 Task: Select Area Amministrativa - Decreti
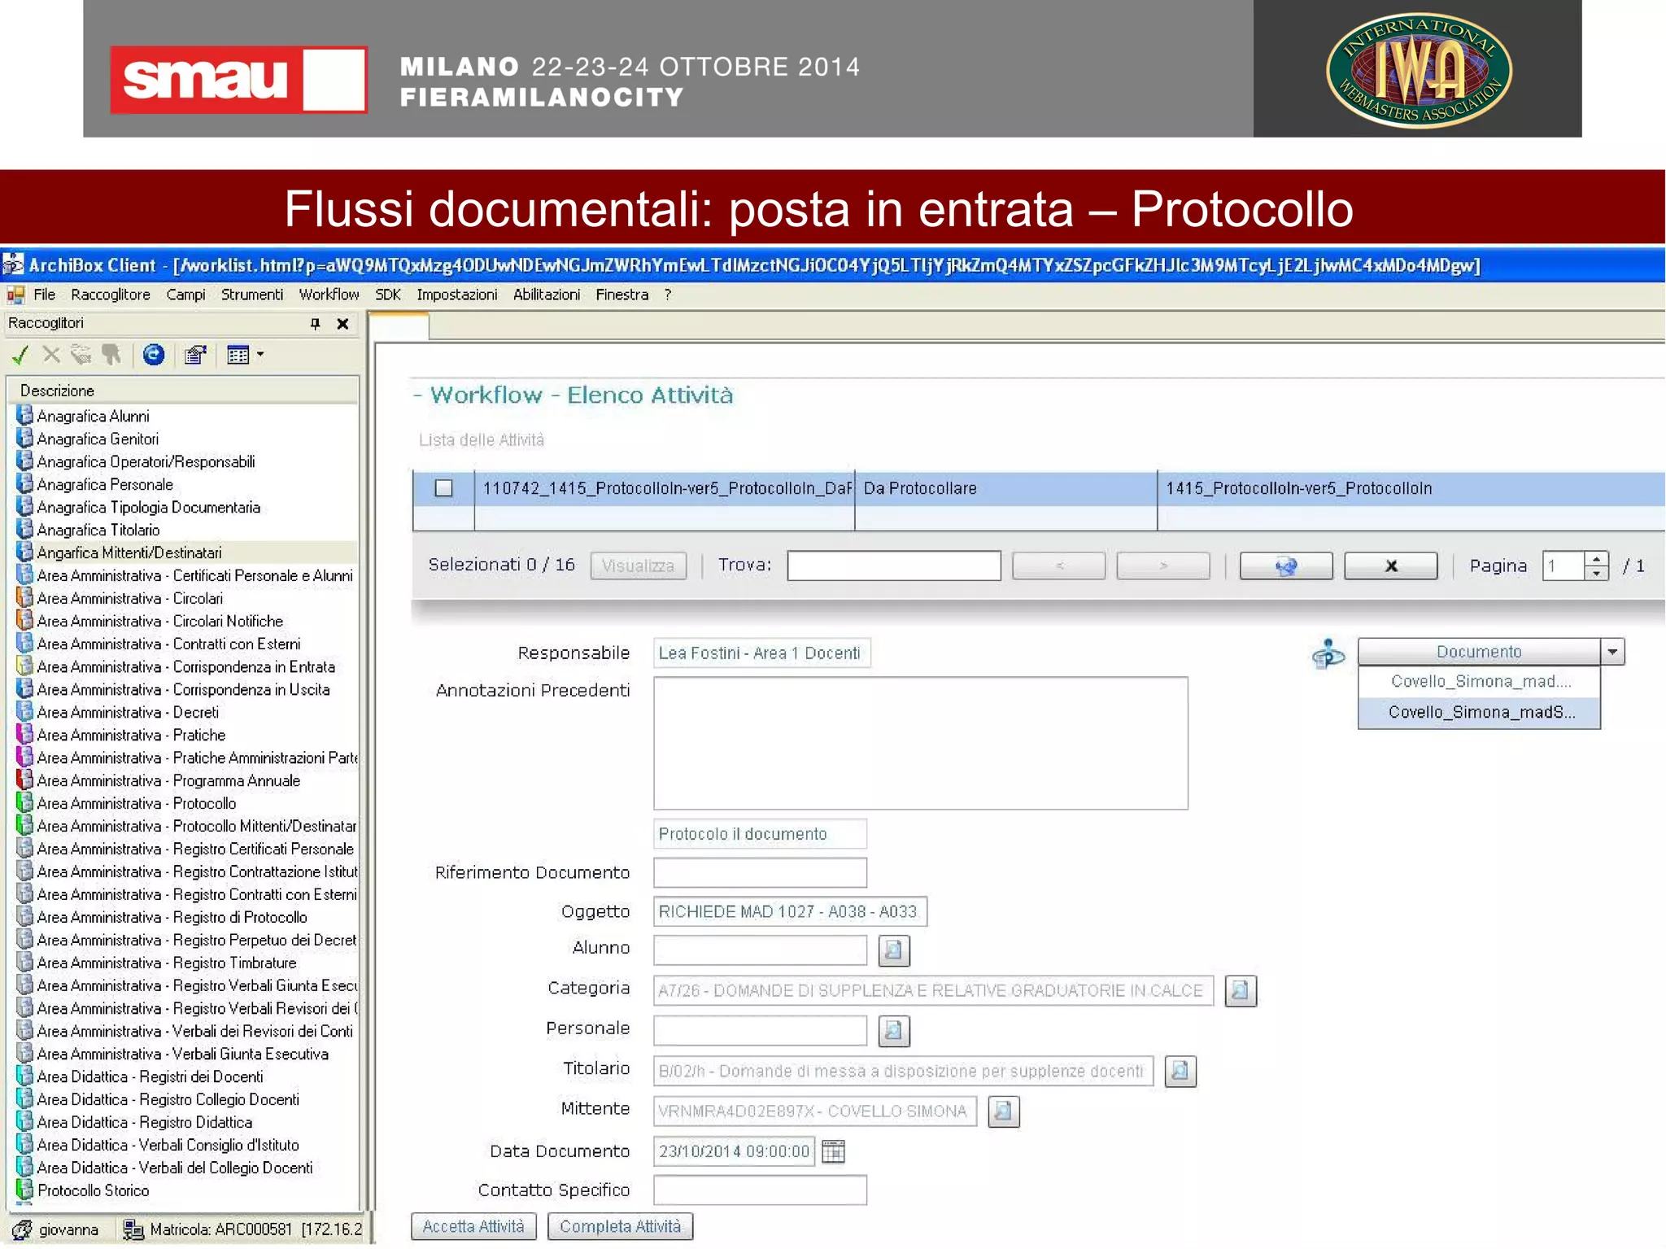point(186,712)
